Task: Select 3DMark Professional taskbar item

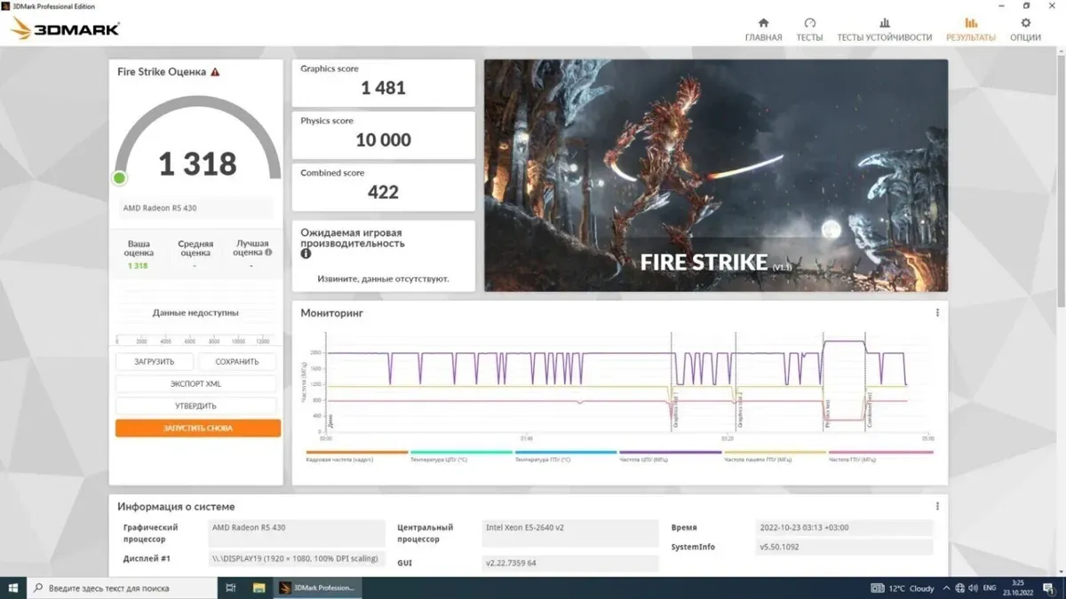Action: 317,587
